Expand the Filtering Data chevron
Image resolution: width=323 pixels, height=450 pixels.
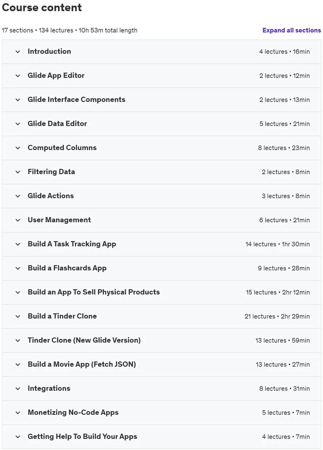tap(18, 172)
